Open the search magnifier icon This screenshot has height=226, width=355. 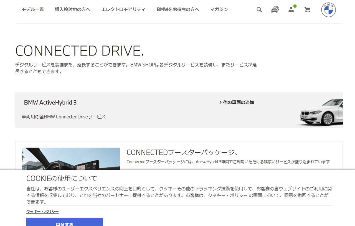pos(259,9)
